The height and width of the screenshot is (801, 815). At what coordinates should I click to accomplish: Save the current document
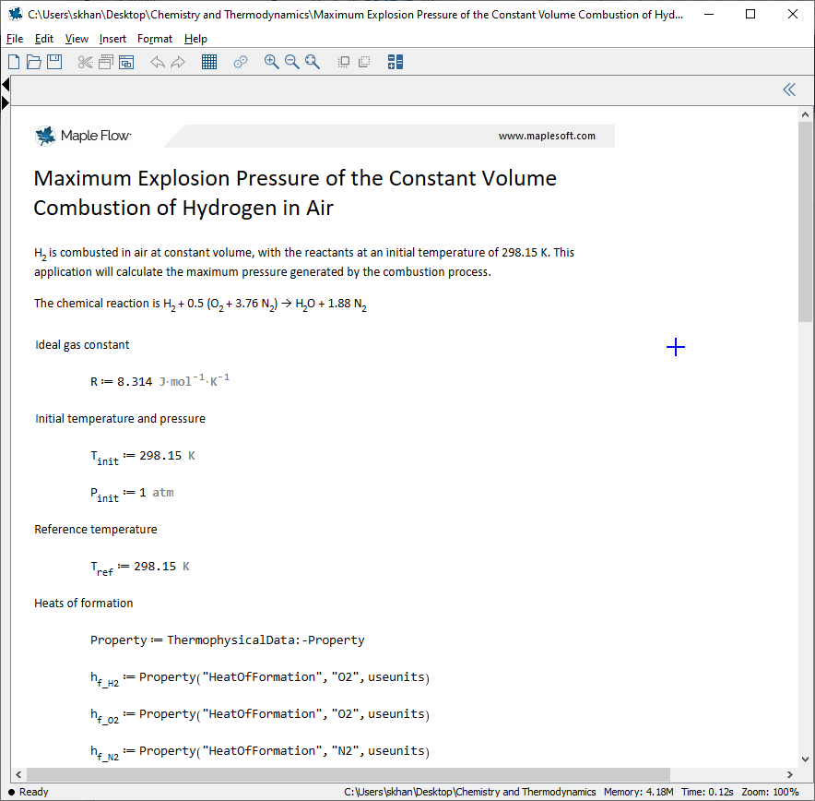[54, 62]
